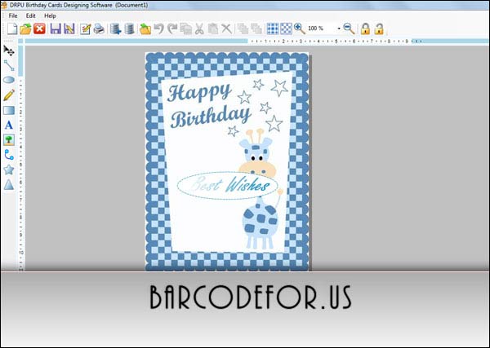
Task: Click the Zoom In magnifier
Action: [299, 29]
